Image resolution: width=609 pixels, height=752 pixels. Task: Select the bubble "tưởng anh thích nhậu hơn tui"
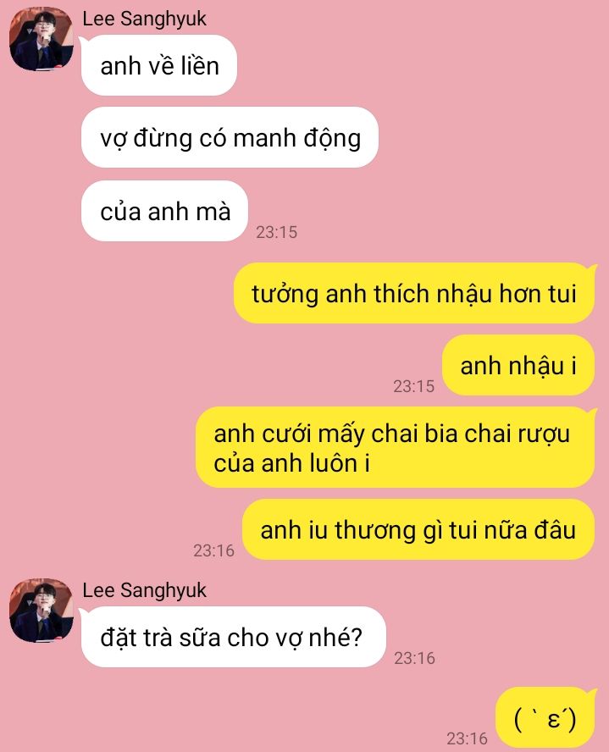tap(414, 293)
